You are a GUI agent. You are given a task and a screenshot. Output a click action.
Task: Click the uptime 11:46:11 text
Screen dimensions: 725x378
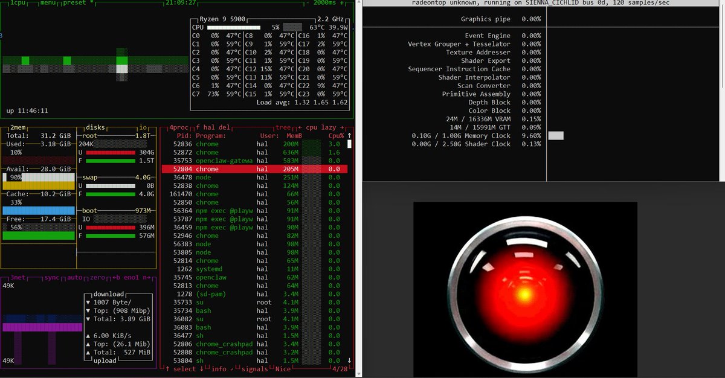pyautogui.click(x=27, y=111)
